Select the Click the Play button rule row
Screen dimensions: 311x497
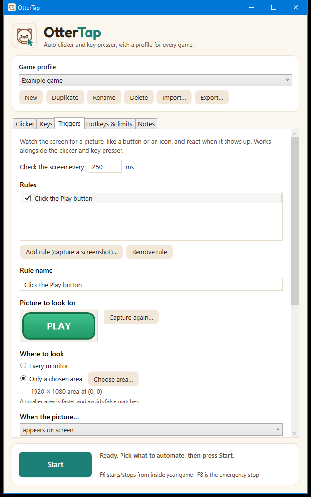(151, 198)
